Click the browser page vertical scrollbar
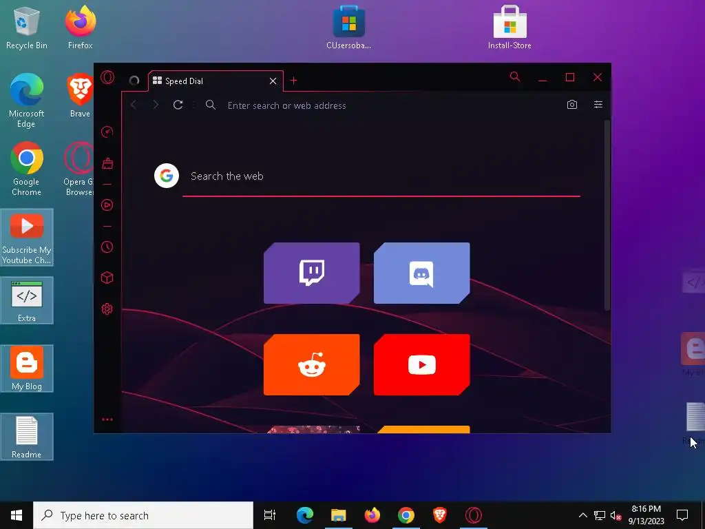Viewport: 705px width, 529px height. [607, 215]
